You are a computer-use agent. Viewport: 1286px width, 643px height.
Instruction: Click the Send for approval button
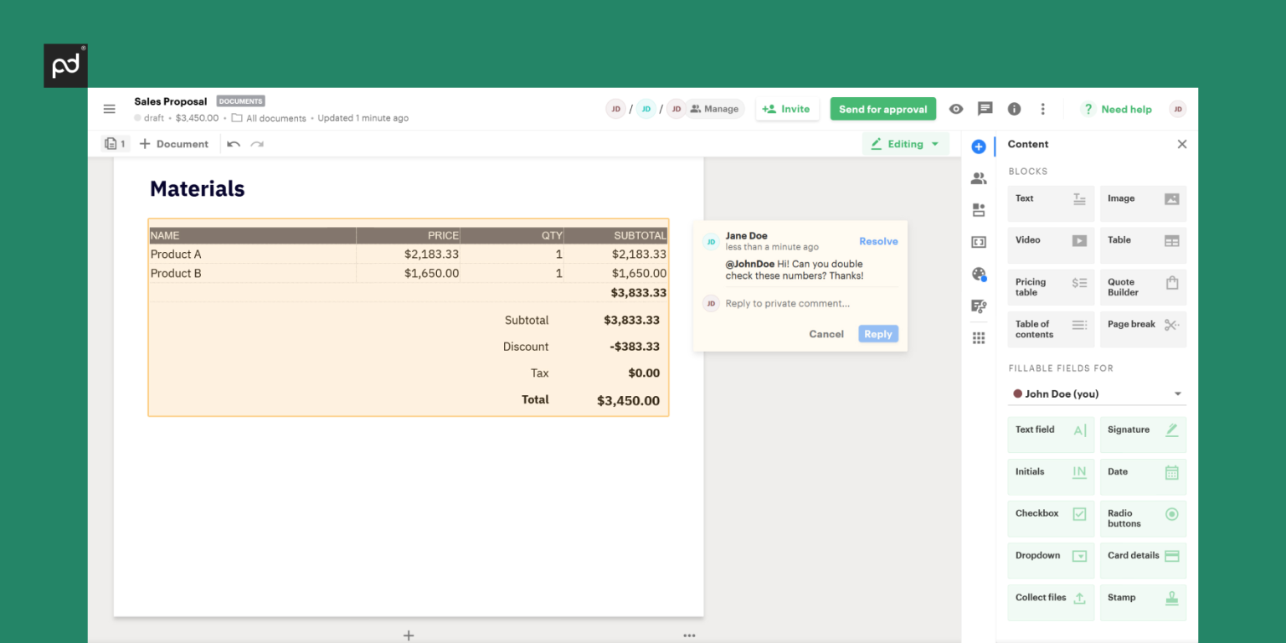point(882,109)
